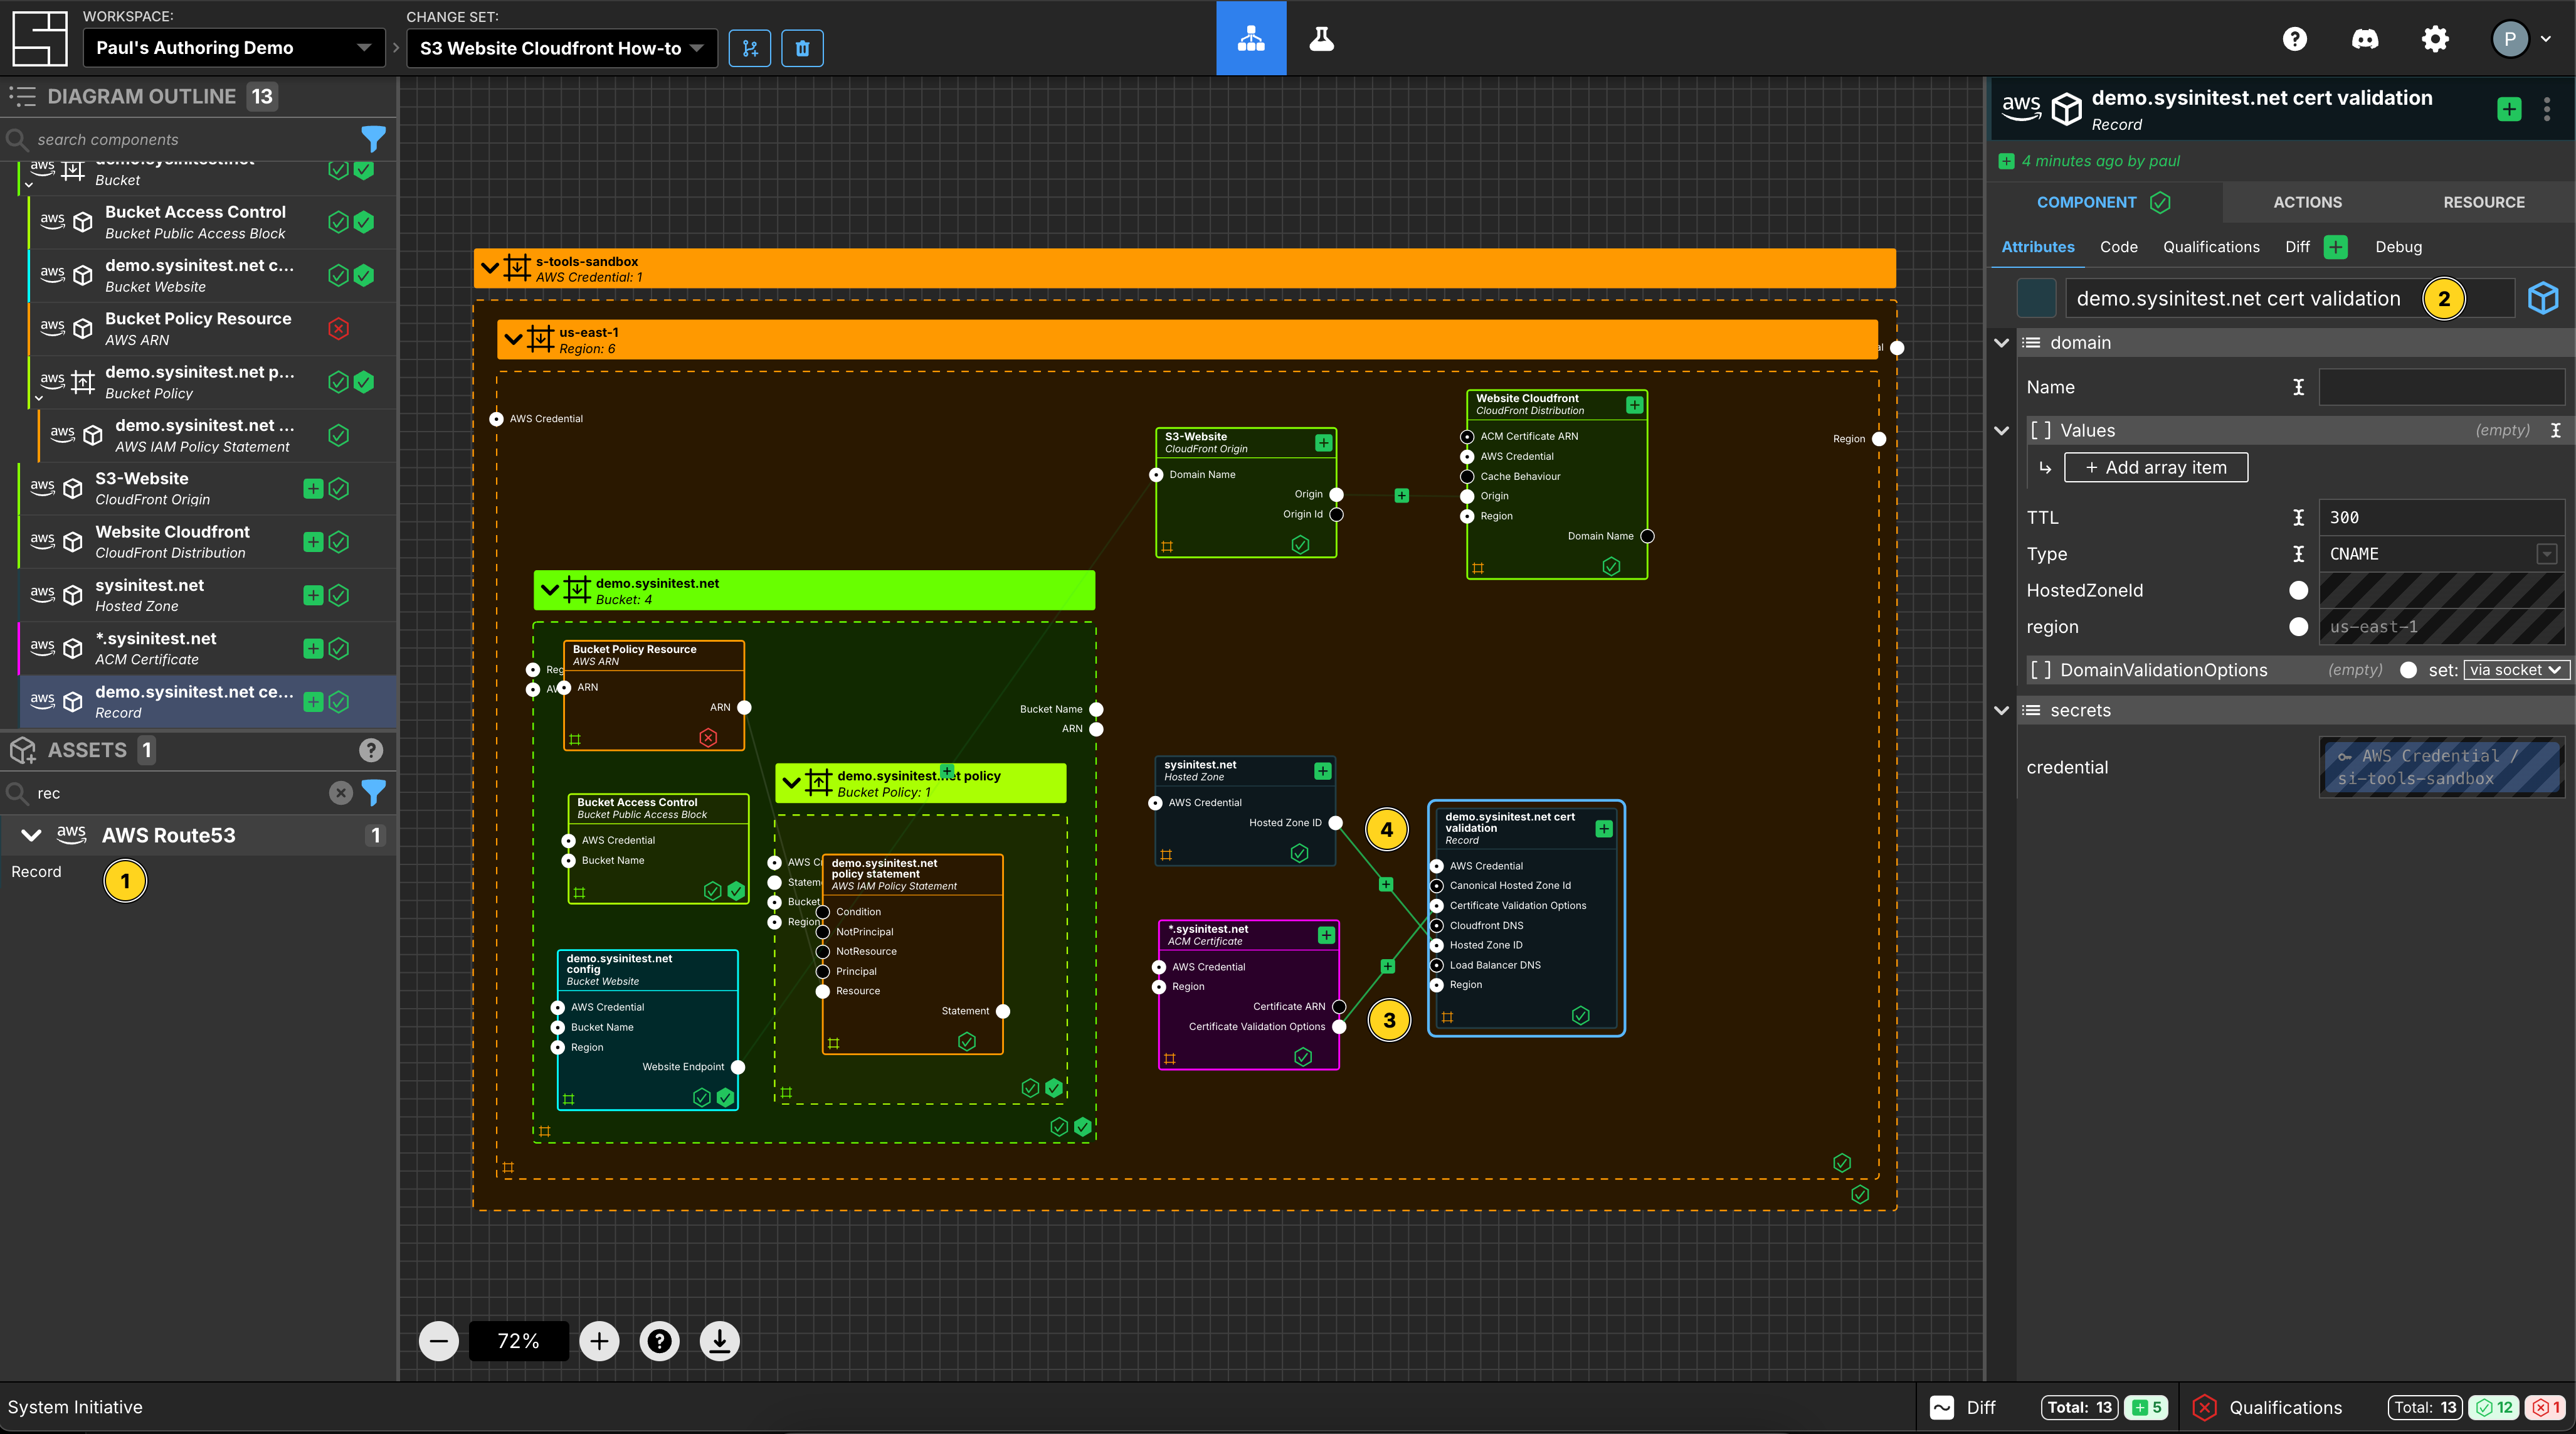Click the blue cube component type icon
Screen dimensions: 2576x1434
coord(2543,298)
